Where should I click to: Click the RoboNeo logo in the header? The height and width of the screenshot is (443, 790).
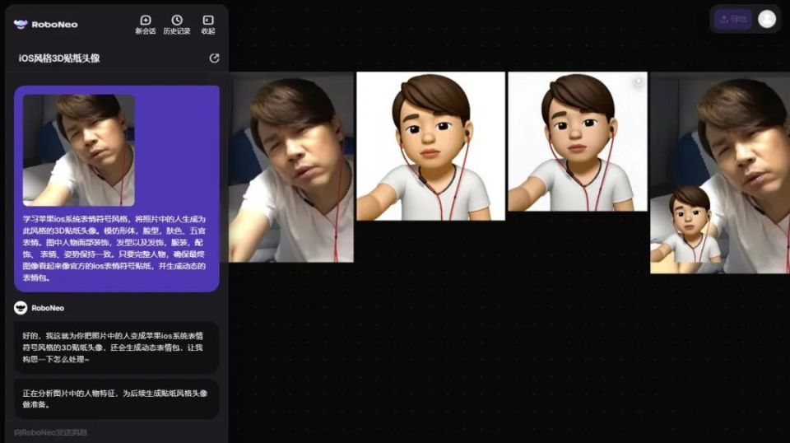(x=46, y=24)
